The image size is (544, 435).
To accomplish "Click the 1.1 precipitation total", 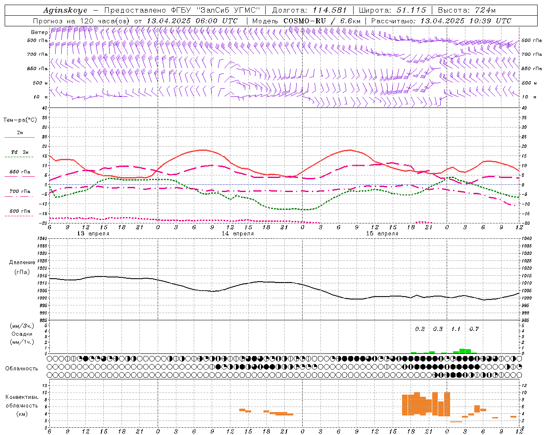I will tap(456, 329).
